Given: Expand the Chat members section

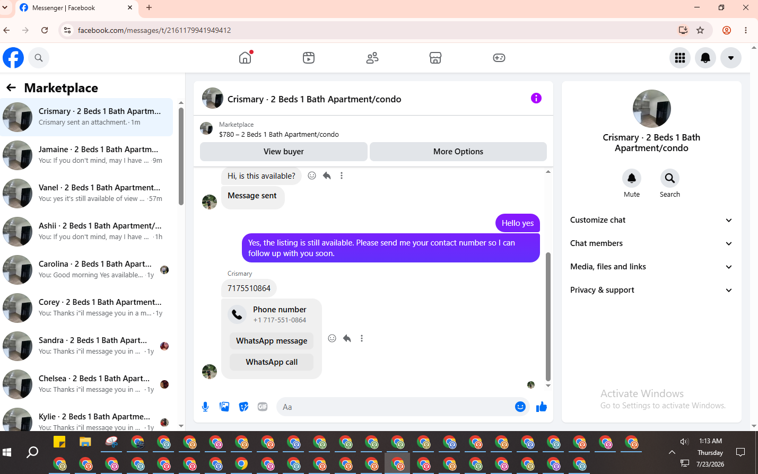Looking at the screenshot, I should tap(651, 243).
